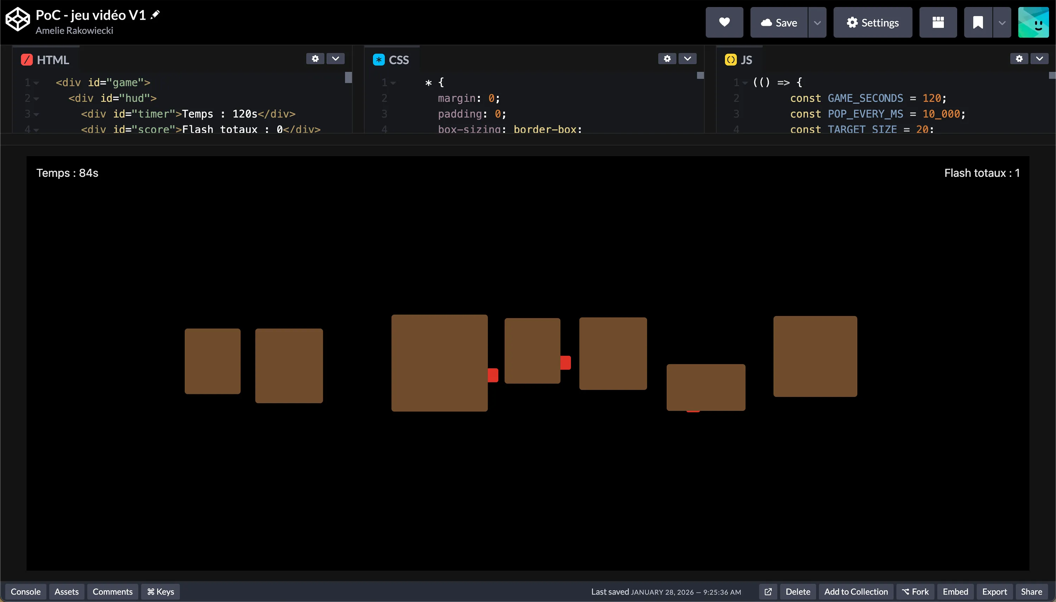Screen dimensions: 1056x602
Task: Fold JS line 1 code arrow
Action: (x=745, y=83)
